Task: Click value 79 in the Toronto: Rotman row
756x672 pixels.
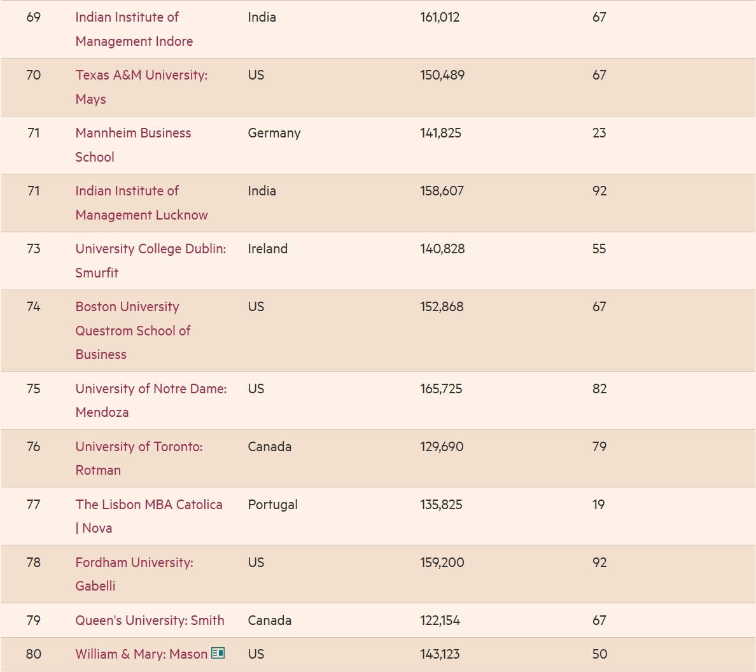Action: coord(599,446)
